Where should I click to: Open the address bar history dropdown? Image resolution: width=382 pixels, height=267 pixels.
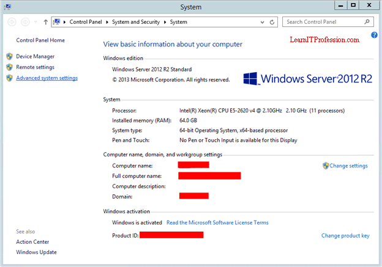tap(262, 22)
